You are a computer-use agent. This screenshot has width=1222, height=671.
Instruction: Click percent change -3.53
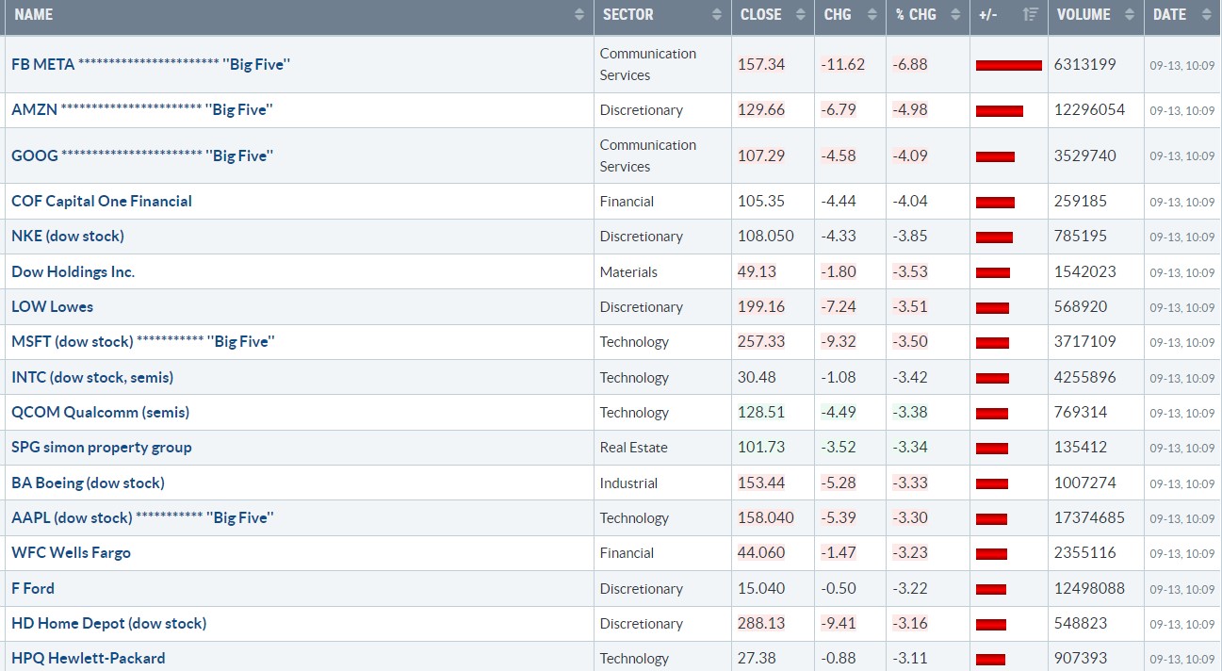coord(910,271)
